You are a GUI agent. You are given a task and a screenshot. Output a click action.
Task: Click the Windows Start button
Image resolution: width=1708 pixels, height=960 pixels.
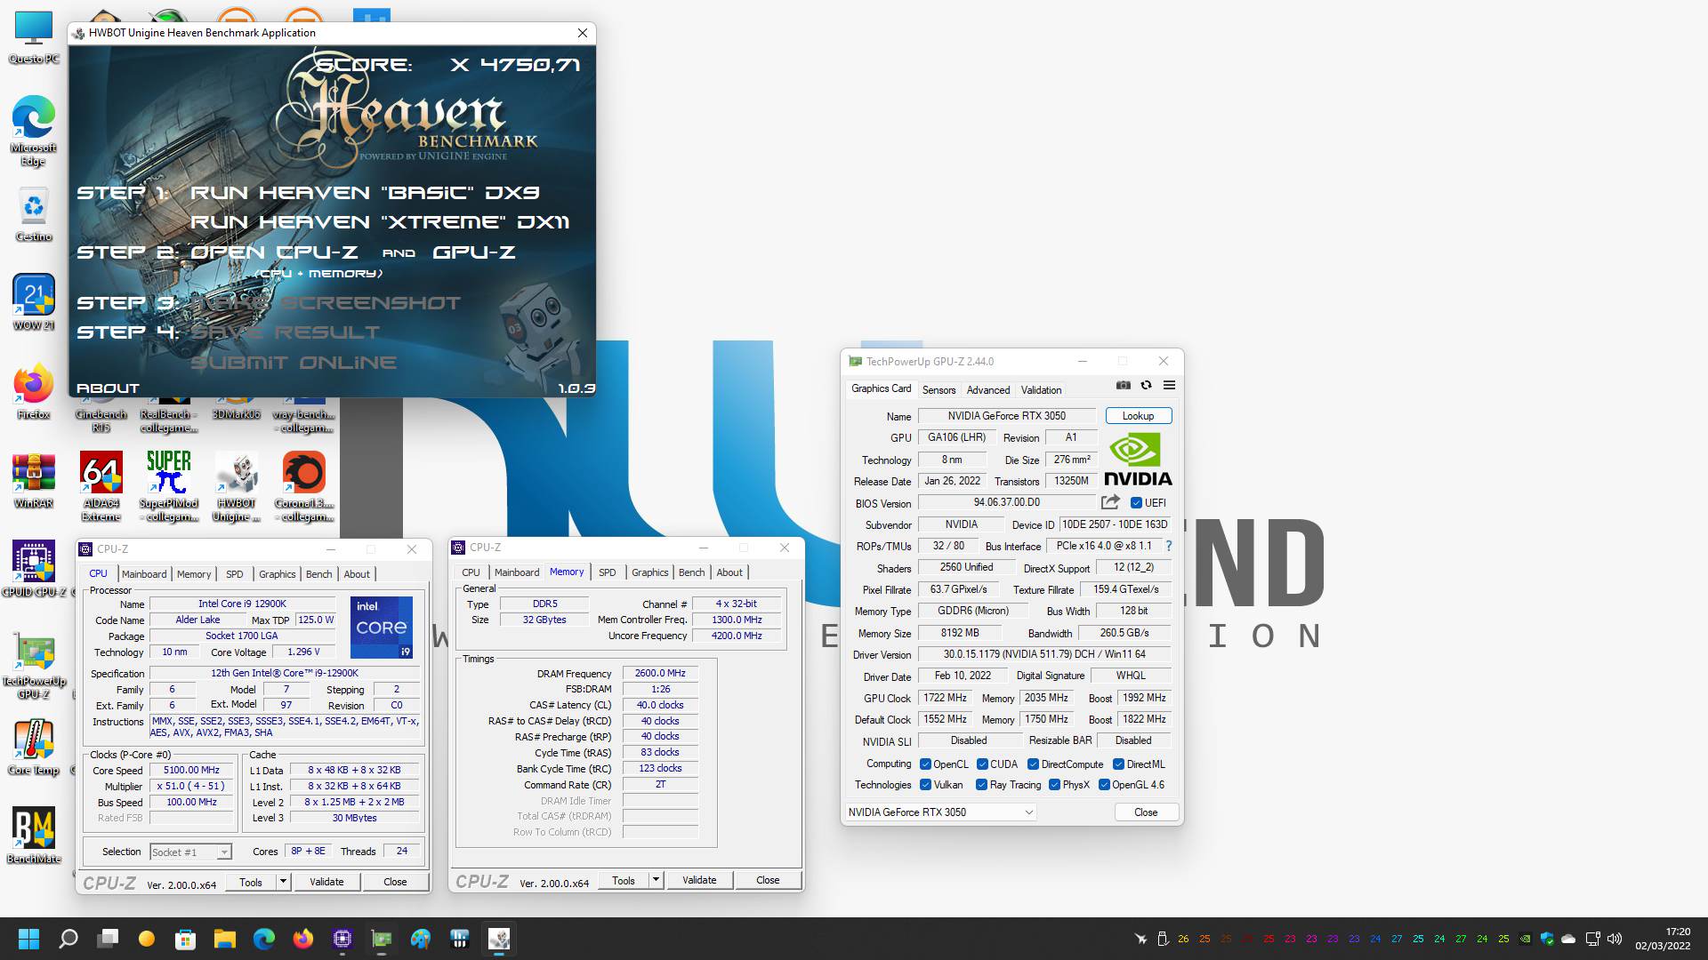point(29,939)
